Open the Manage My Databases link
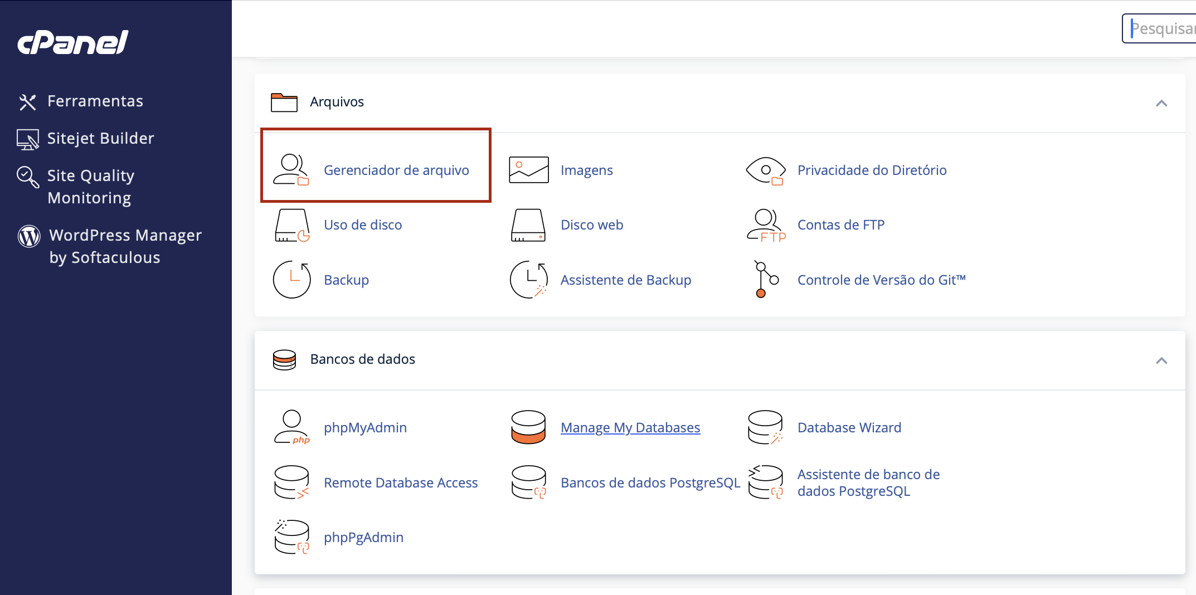This screenshot has width=1196, height=595. point(630,428)
